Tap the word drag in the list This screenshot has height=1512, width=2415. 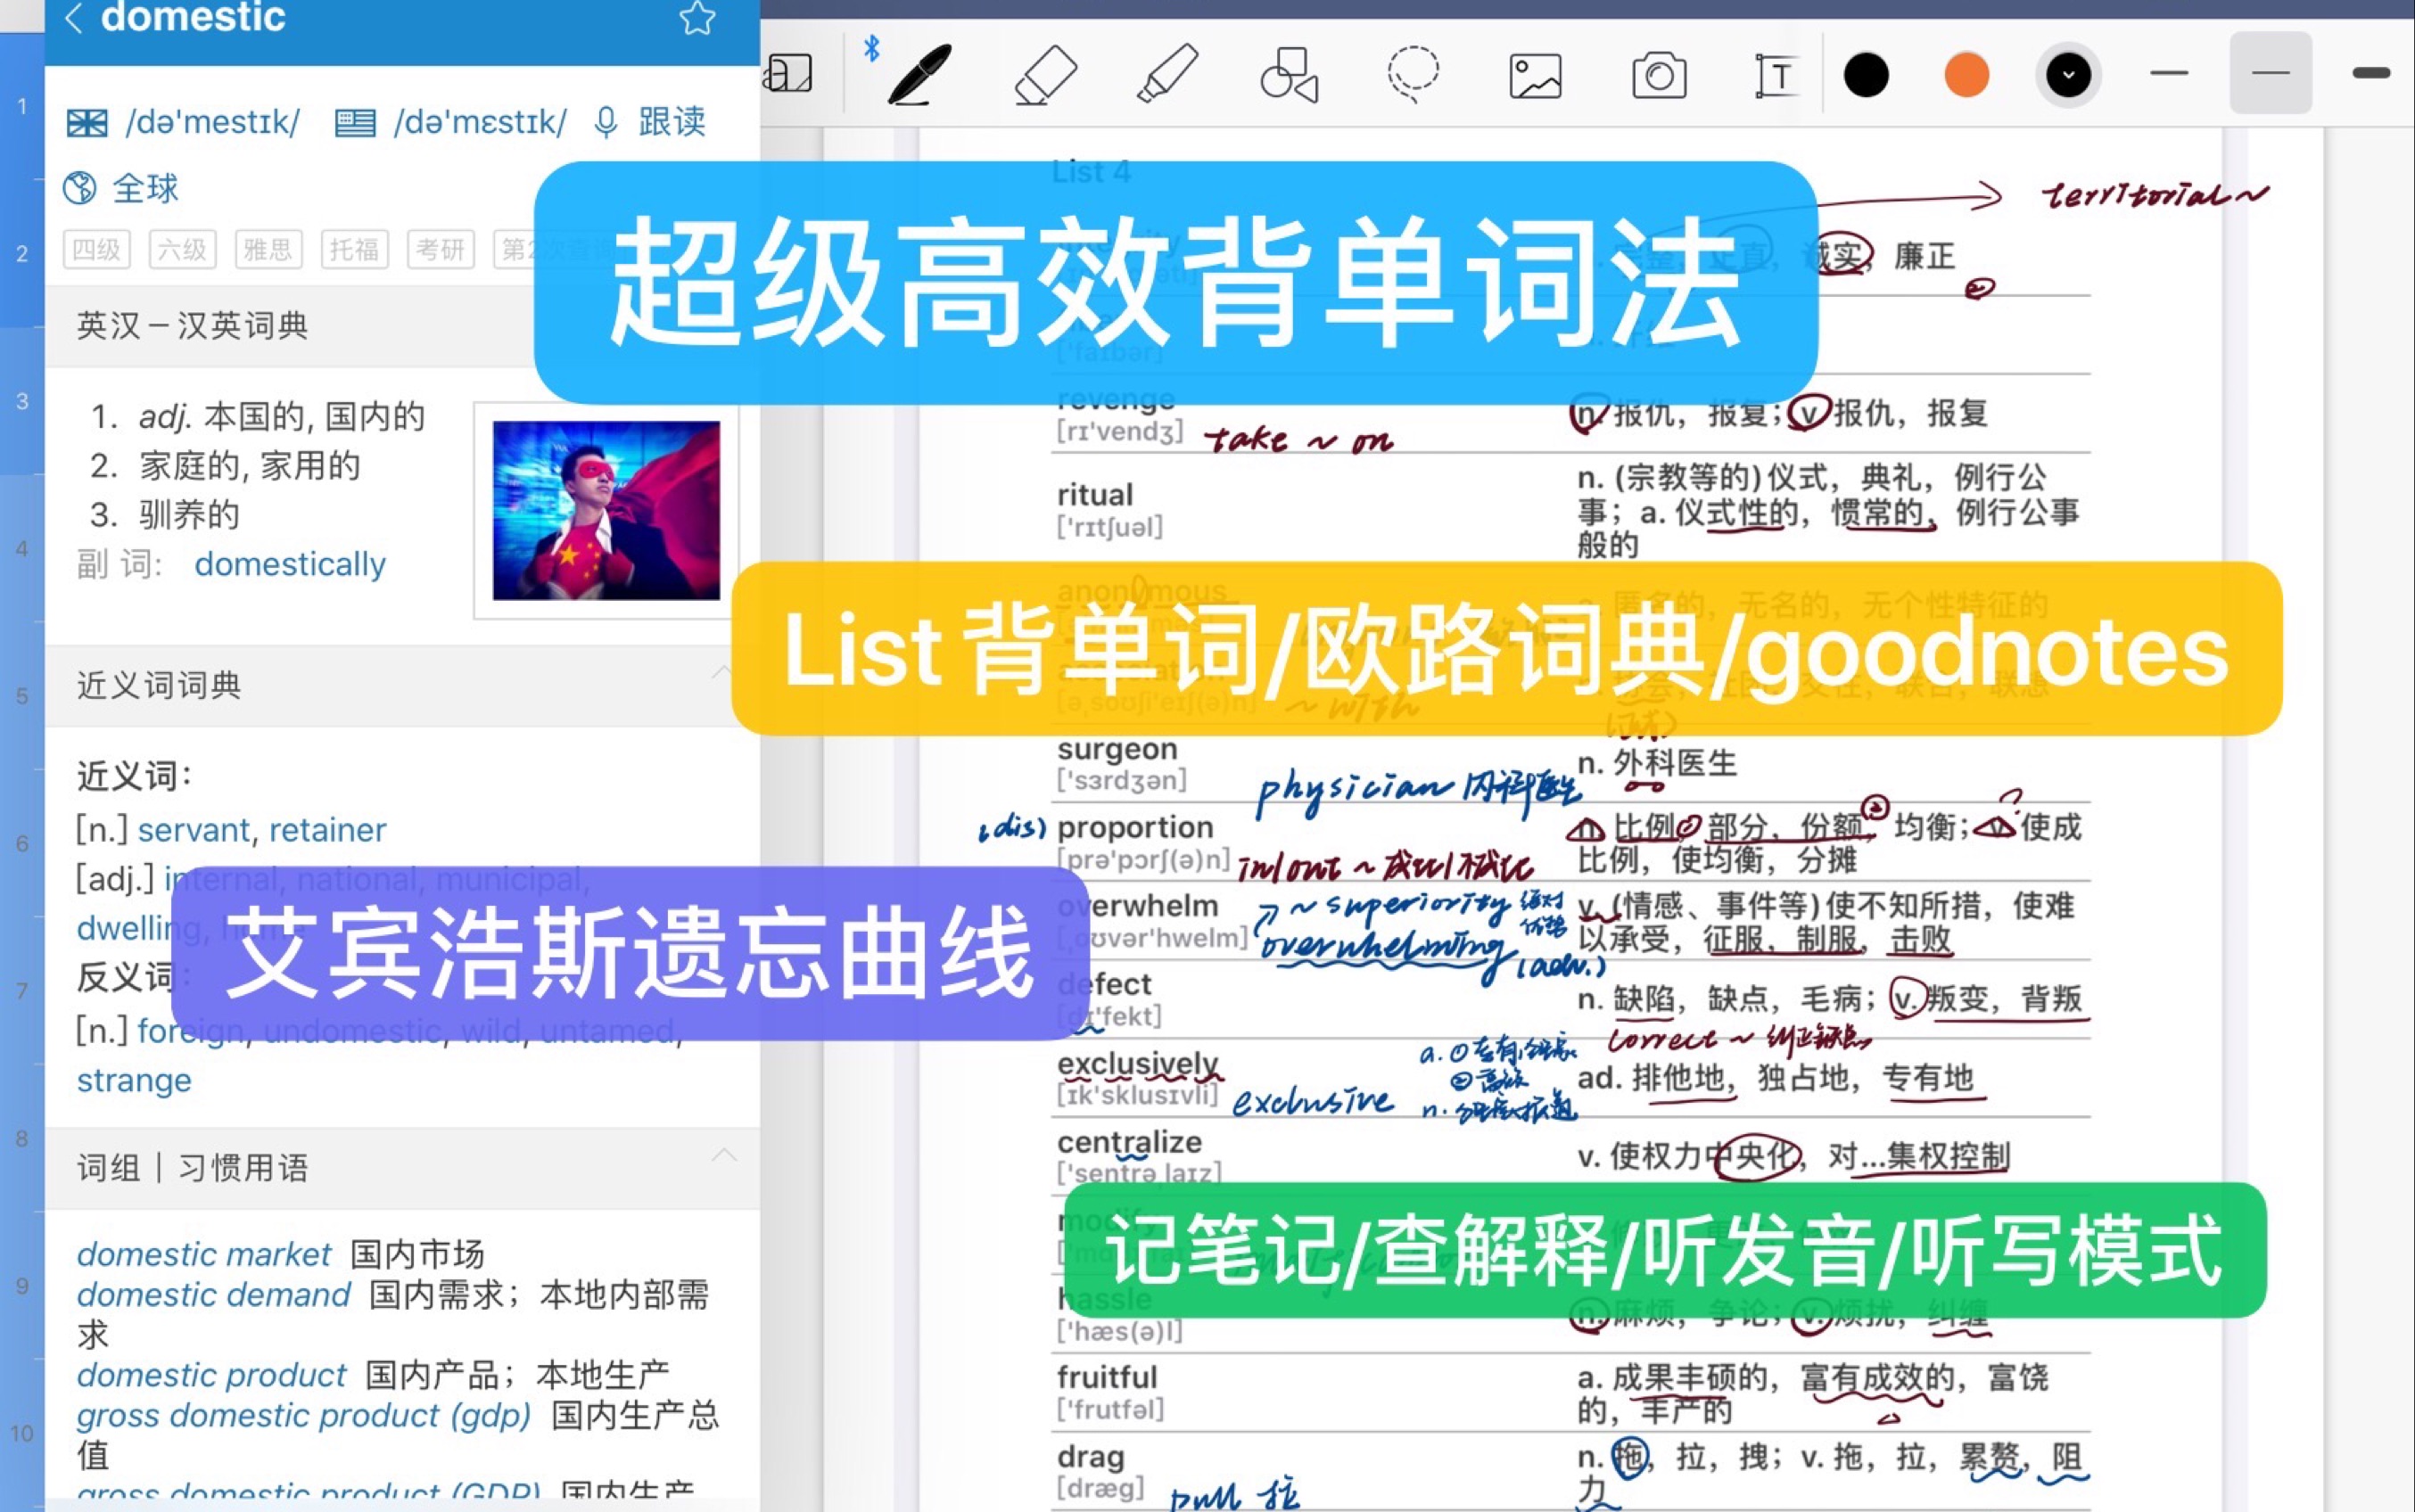pos(1090,1457)
